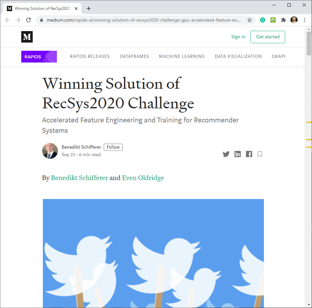Click the Medium logo icon
Image resolution: width=312 pixels, height=308 pixels.
(x=27, y=37)
